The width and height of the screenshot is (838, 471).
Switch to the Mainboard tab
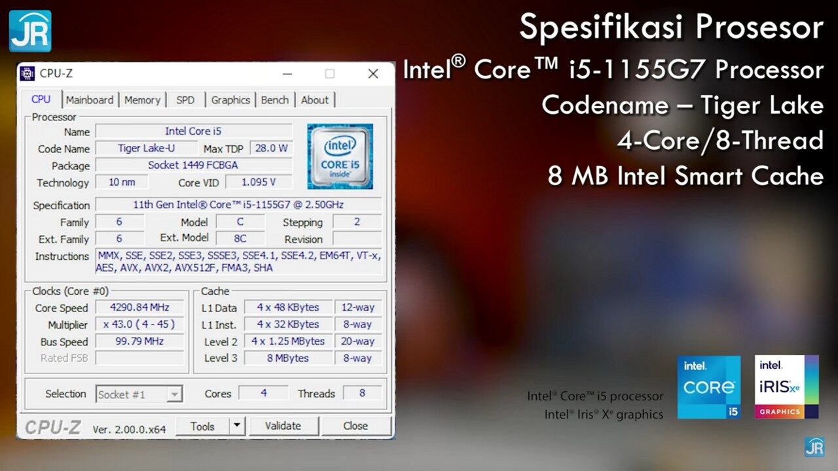[90, 100]
